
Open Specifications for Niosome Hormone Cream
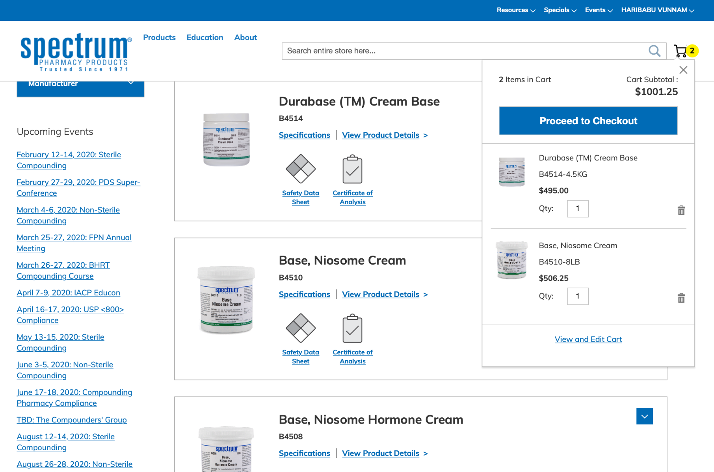(305, 453)
